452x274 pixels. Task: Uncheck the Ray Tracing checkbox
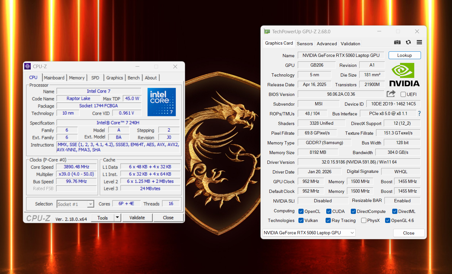tap(328, 220)
